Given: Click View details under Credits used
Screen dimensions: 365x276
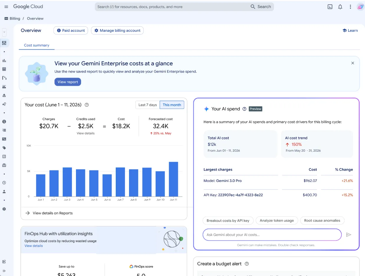Looking at the screenshot, I should (86, 133).
